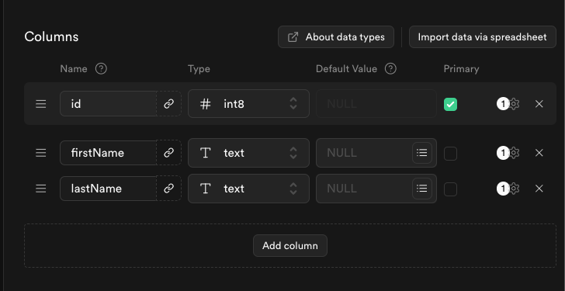Click the firstName column name field
The image size is (565, 291).
point(108,153)
